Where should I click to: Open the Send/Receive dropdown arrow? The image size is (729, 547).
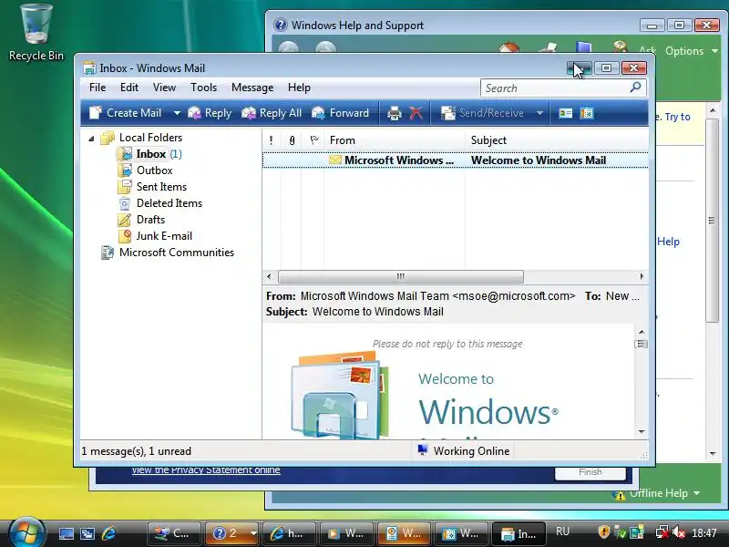point(539,113)
